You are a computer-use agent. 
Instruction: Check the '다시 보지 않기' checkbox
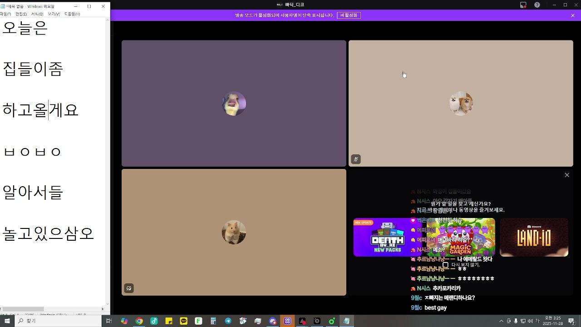[445, 265]
